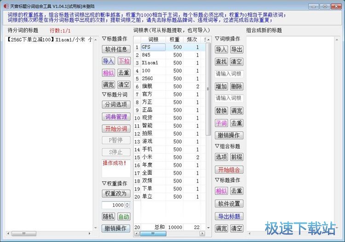Select the Xiaomi root row
The image size is (345, 242).
pos(170,63)
